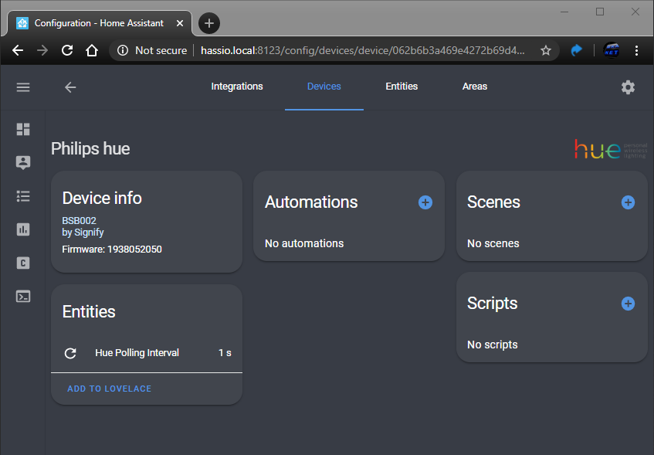
Task: Switch to the Entities tab
Action: click(402, 87)
